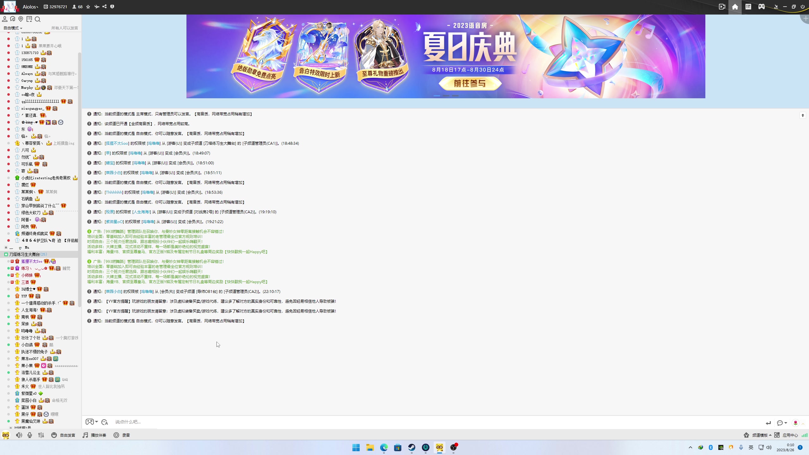
Task: Jump to top with the up-arrow button
Action: (803, 115)
